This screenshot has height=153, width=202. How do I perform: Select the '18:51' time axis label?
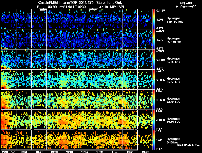tap(24, 152)
